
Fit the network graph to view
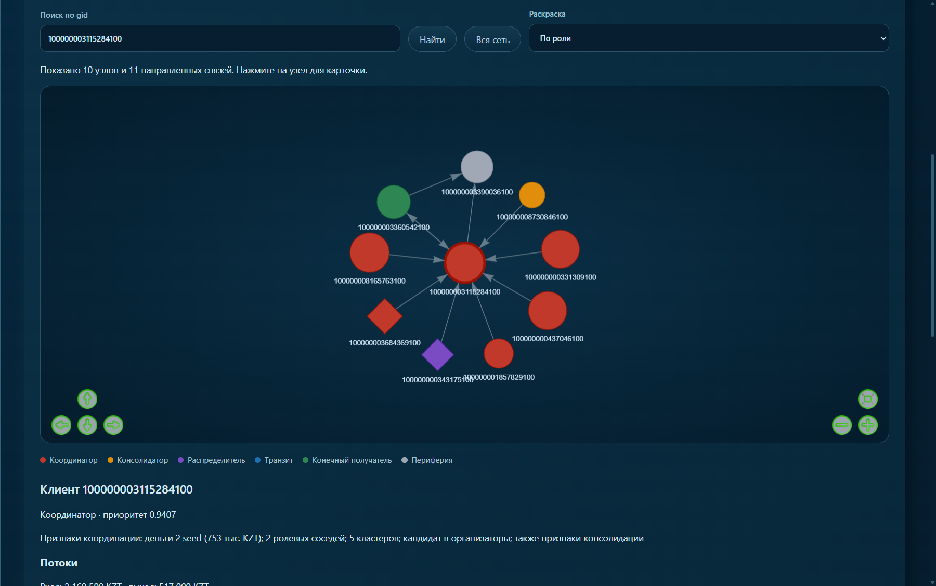868,399
